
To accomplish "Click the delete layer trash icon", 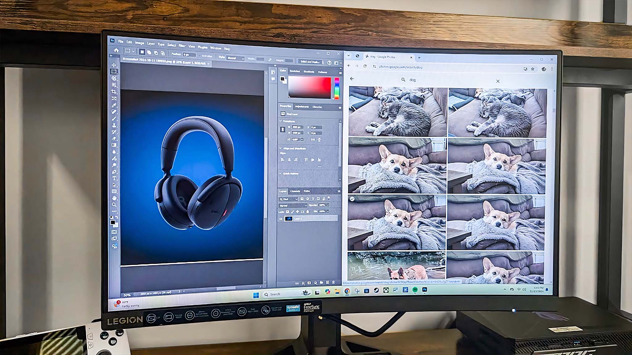I will click(x=333, y=282).
